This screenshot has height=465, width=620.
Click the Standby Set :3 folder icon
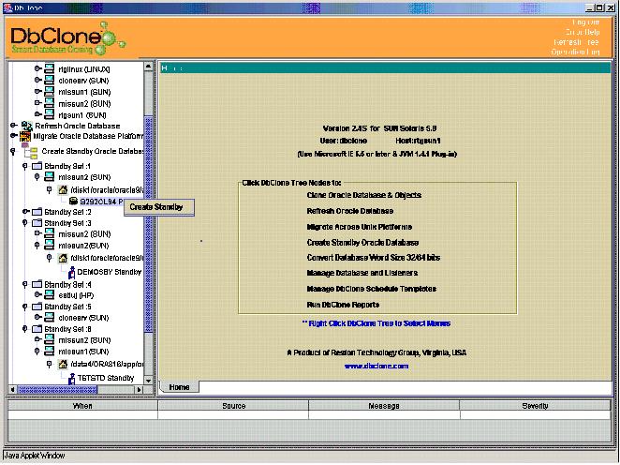tap(37, 223)
